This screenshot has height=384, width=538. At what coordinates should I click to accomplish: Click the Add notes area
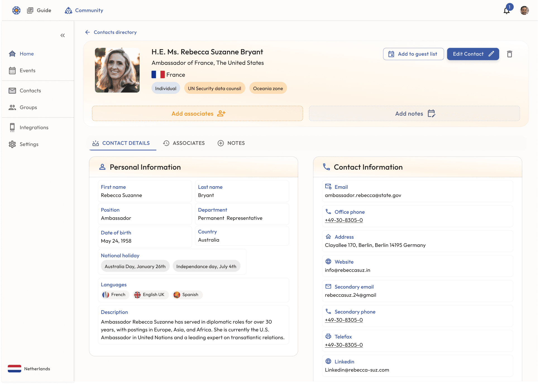[414, 113]
